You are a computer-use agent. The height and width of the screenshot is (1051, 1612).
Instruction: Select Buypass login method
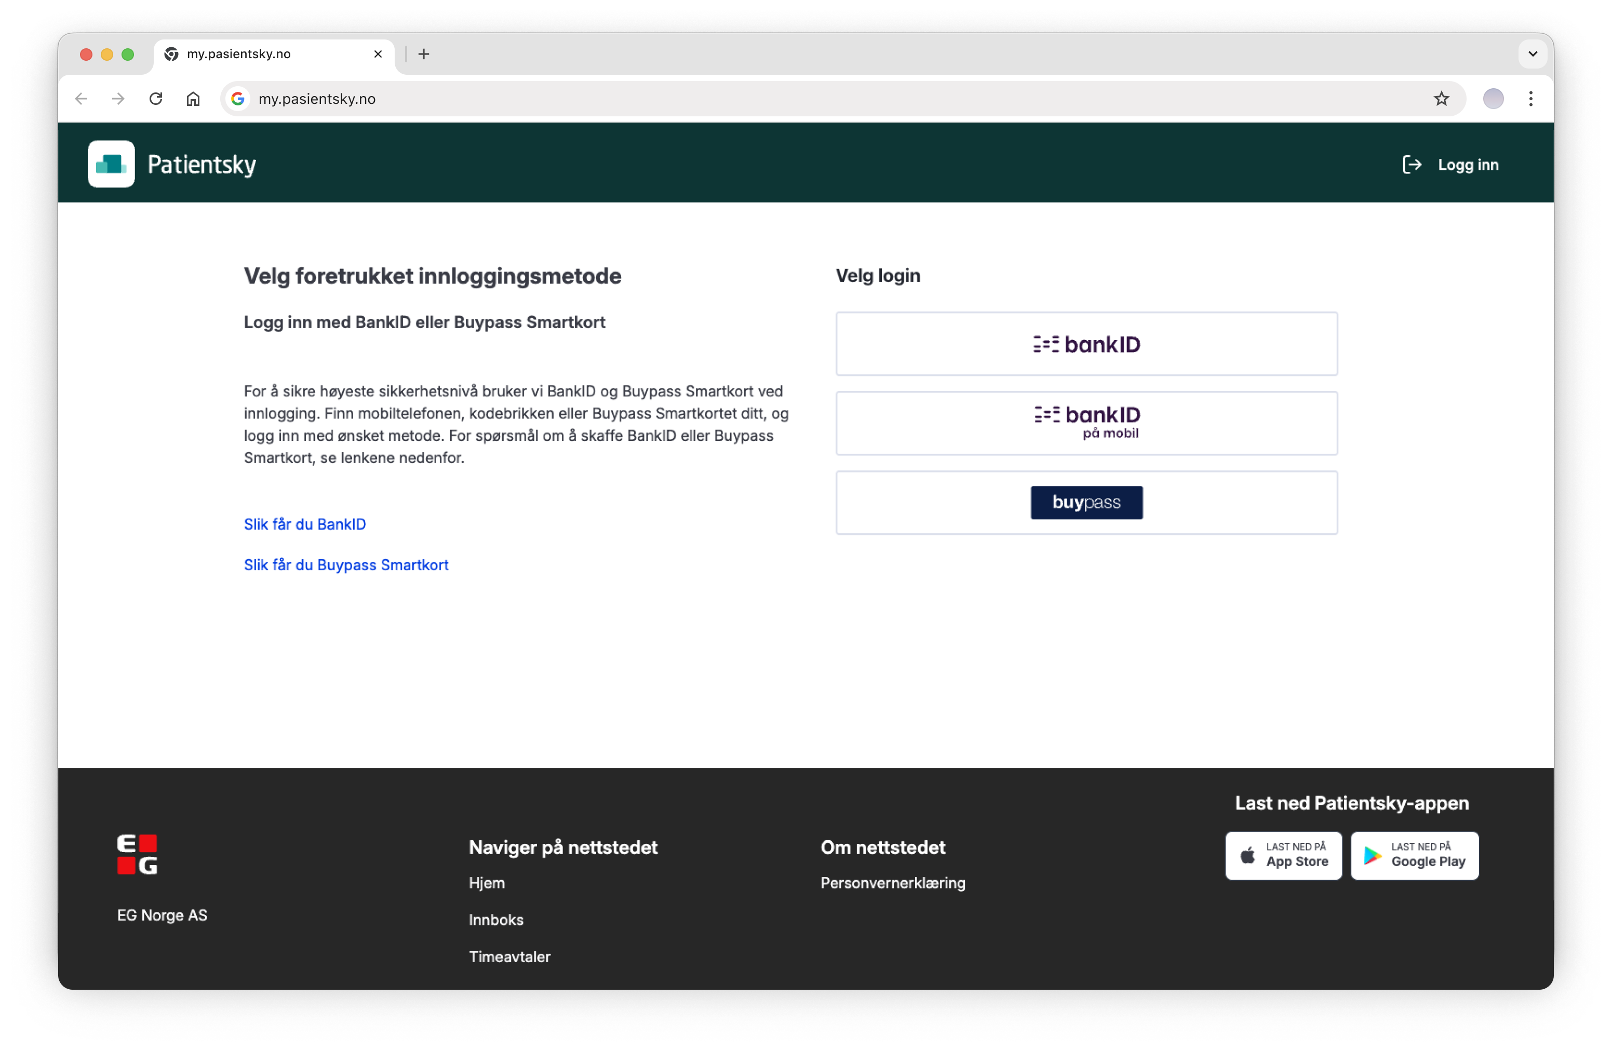click(x=1086, y=503)
